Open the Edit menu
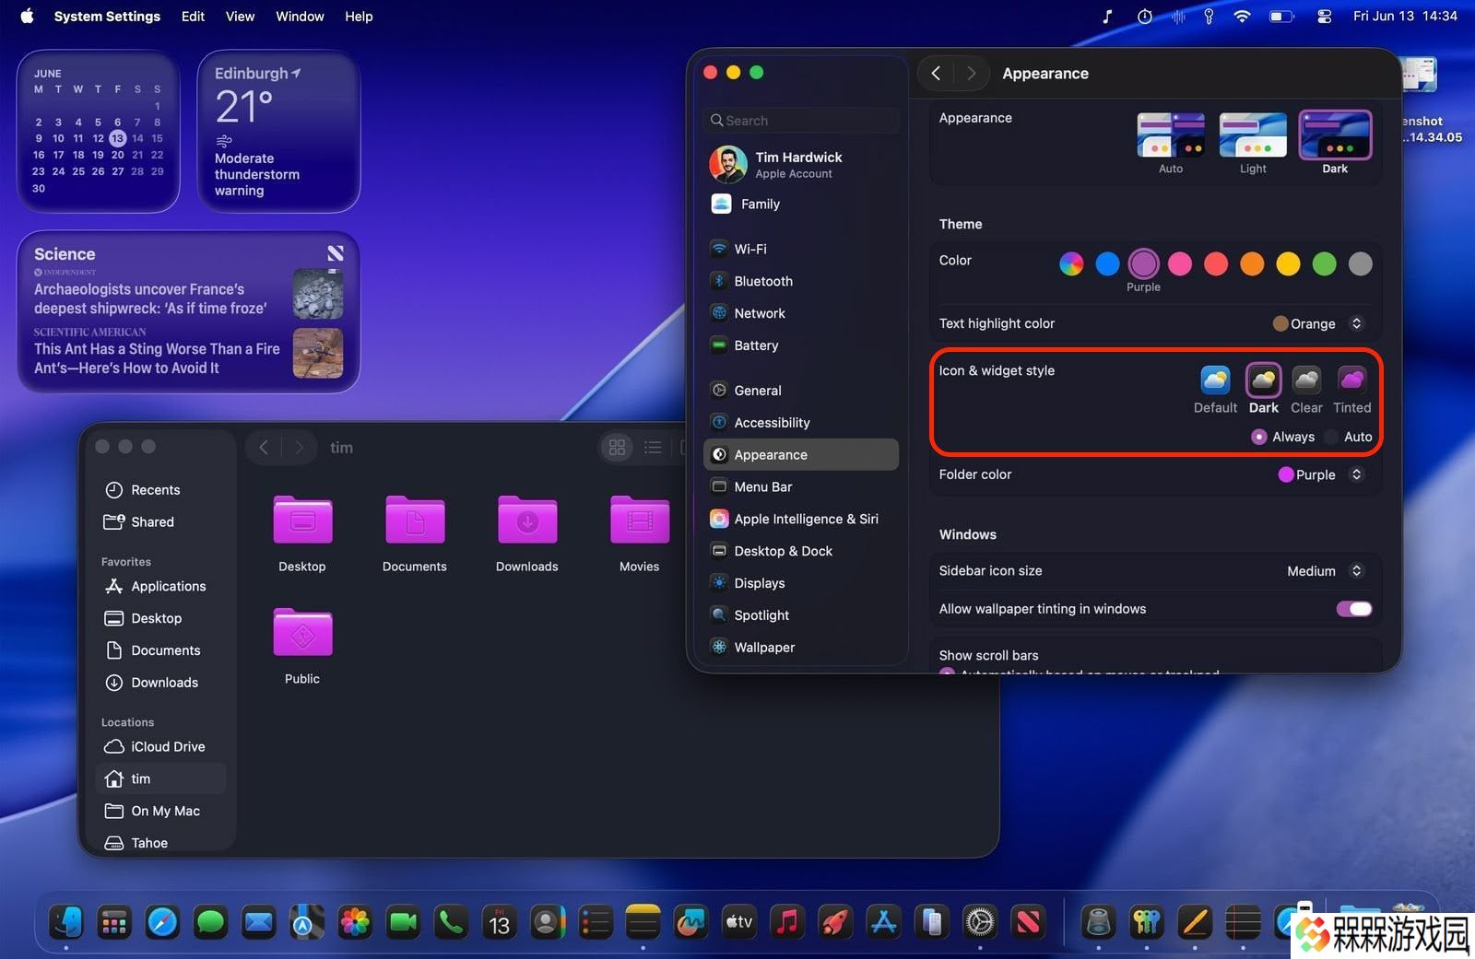This screenshot has height=959, width=1475. coord(193,17)
